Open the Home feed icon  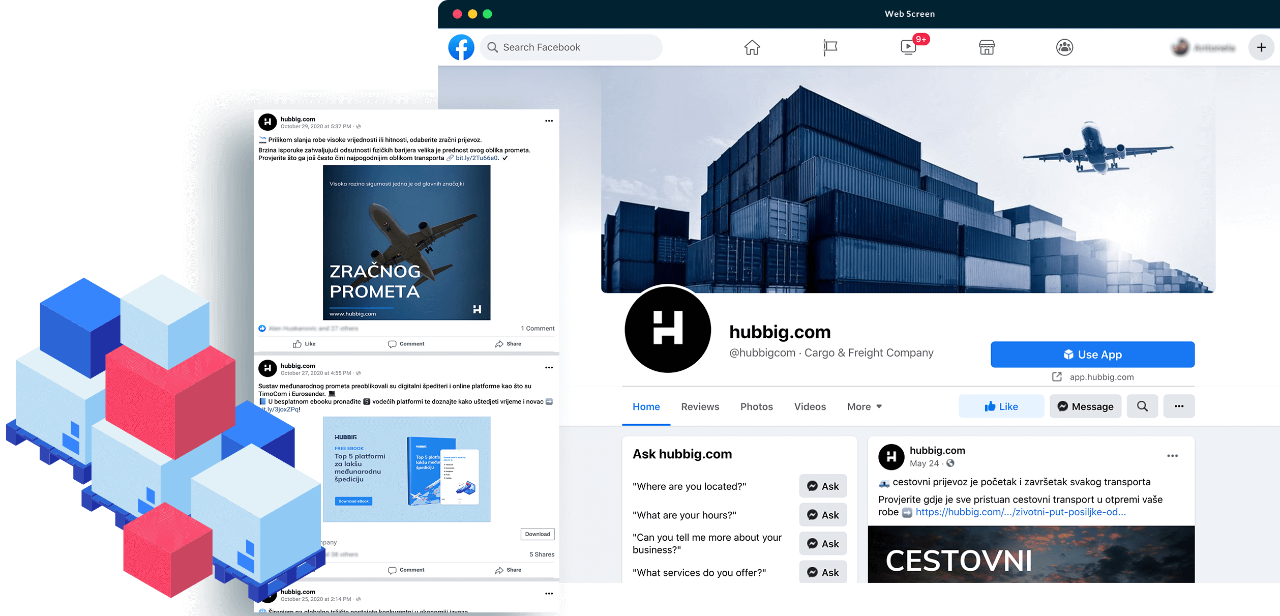752,47
